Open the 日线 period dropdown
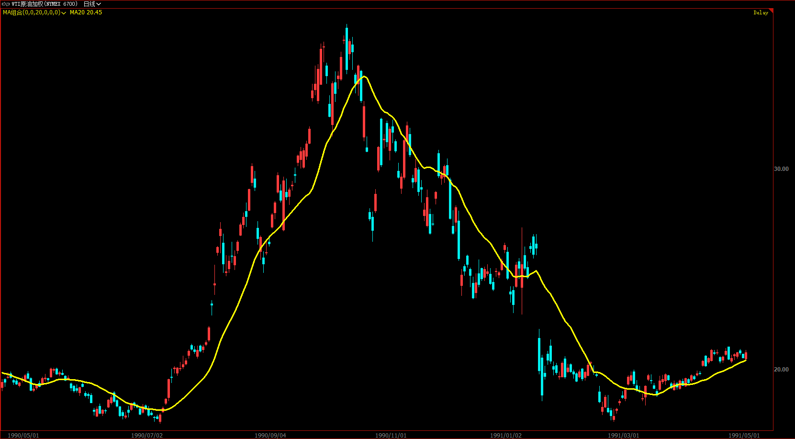The width and height of the screenshot is (795, 439). (x=92, y=4)
